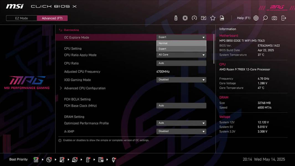This screenshot has height=166, width=295.
Task: Select USB floppy boot device icon
Action: 101,160
